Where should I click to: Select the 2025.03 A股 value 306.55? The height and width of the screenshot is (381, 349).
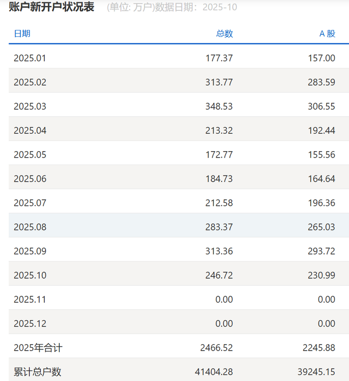tap(322, 107)
